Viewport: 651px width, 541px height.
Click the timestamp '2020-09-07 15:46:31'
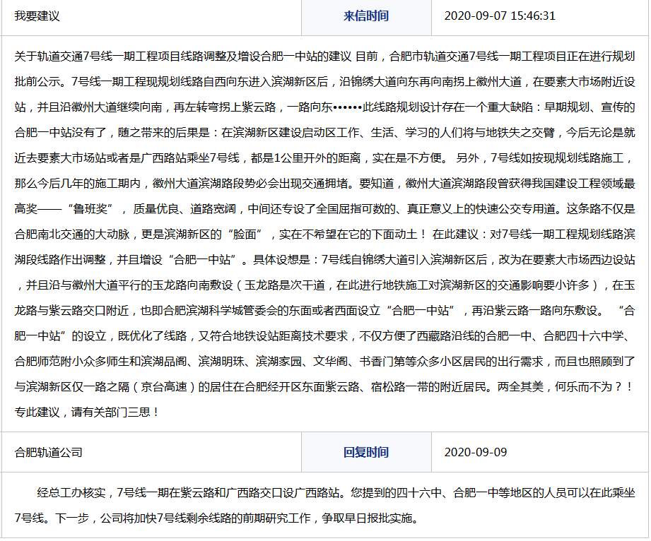(x=500, y=16)
